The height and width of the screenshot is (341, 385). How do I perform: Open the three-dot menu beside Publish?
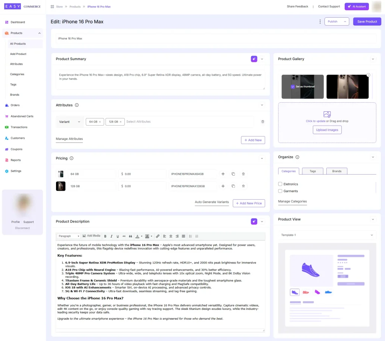pyautogui.click(x=320, y=21)
